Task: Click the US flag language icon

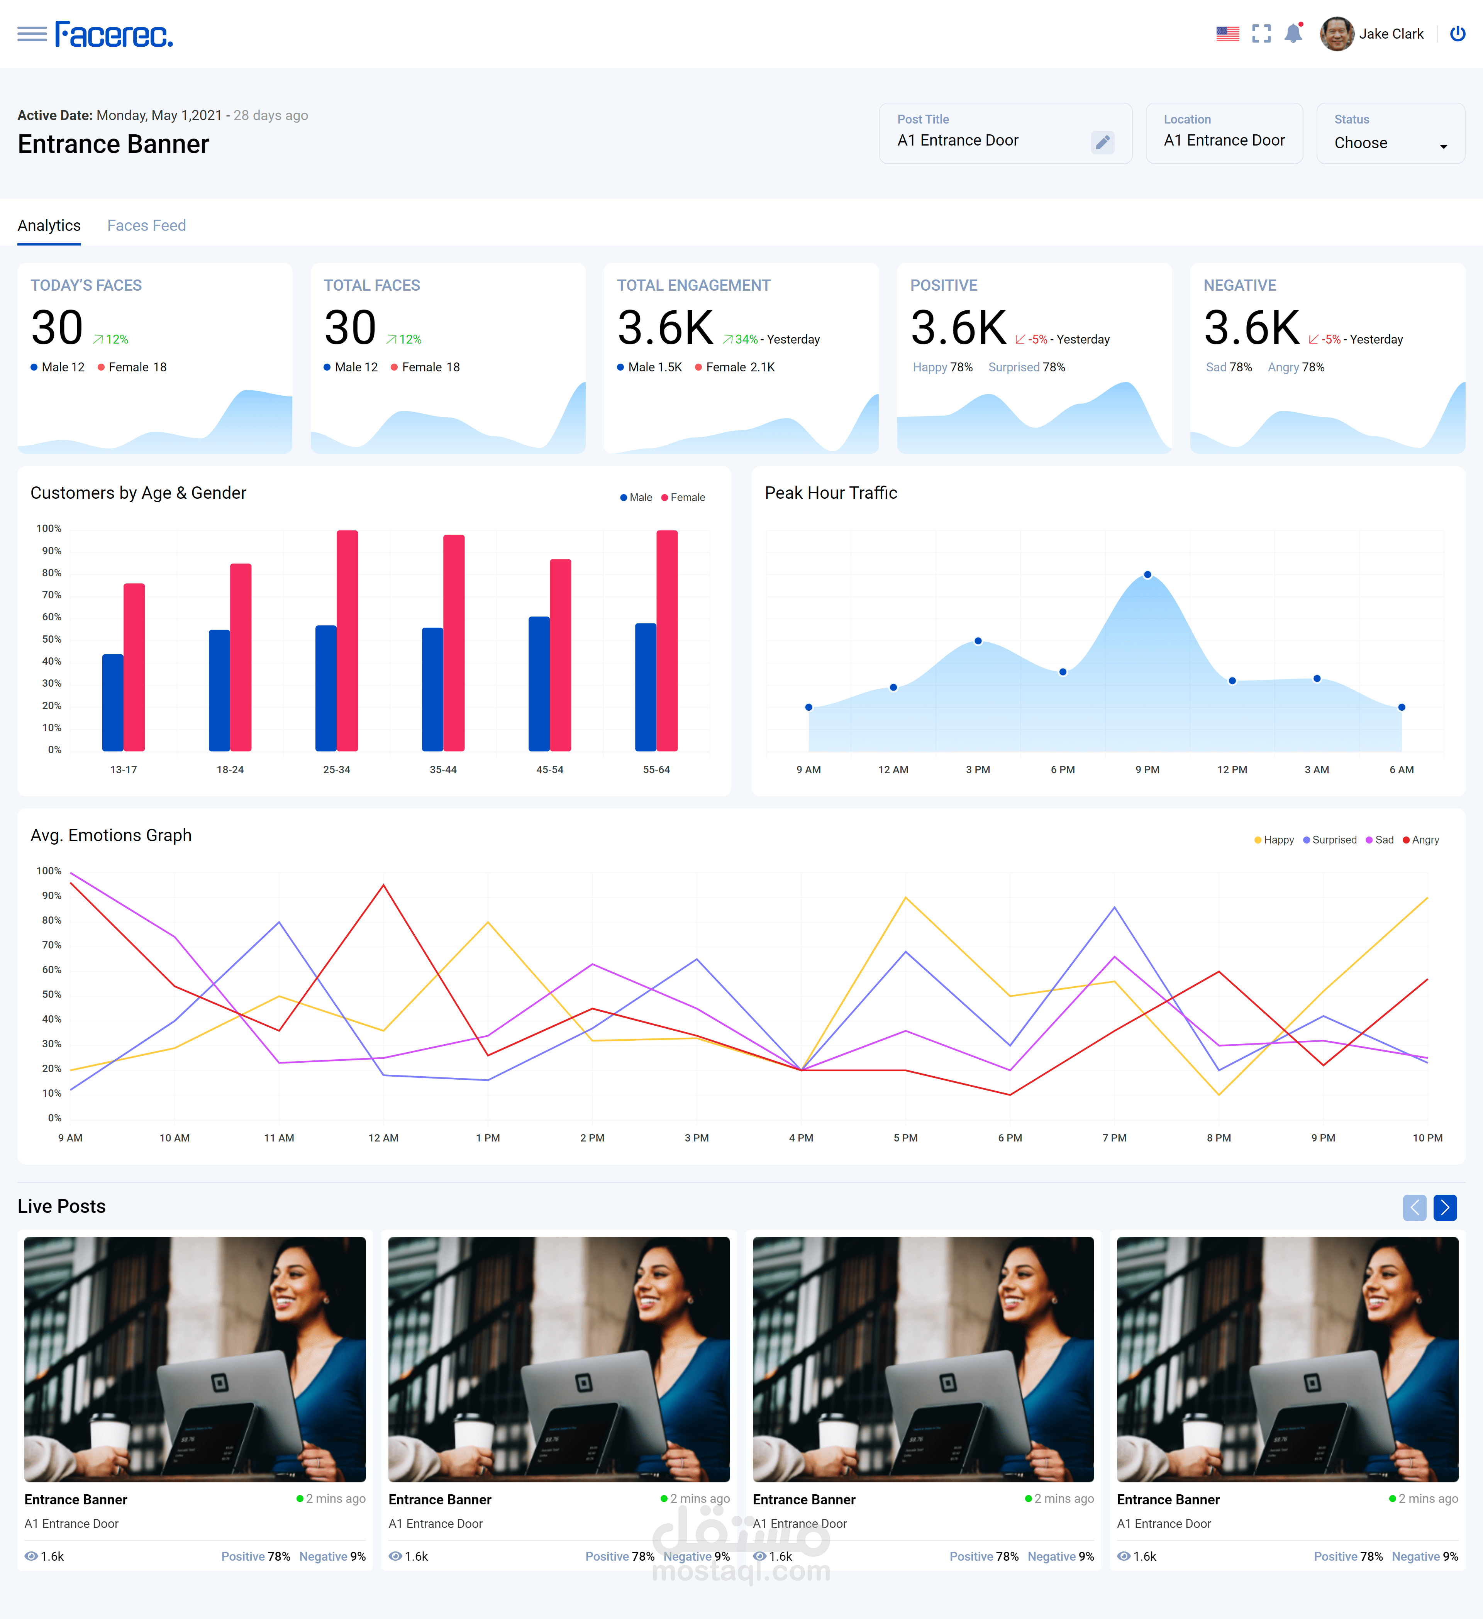Action: 1227,34
